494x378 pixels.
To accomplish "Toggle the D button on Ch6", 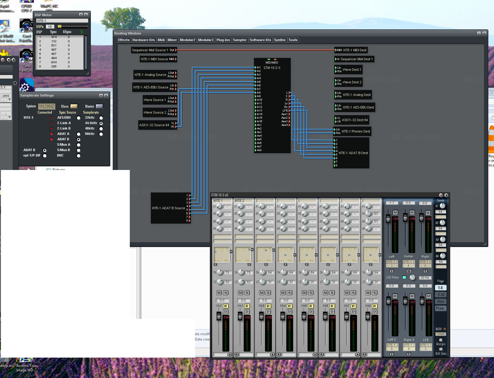I will coord(332,312).
